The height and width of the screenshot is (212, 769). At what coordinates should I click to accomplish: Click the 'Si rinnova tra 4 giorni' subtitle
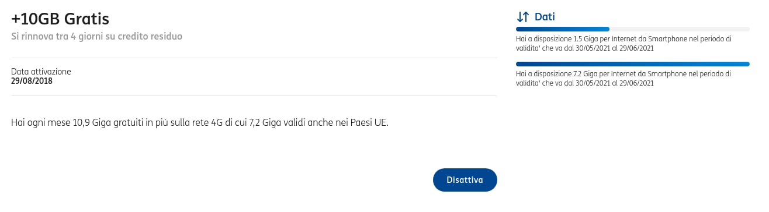click(x=97, y=36)
